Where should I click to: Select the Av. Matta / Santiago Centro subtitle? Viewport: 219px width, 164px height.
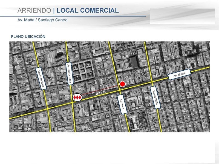pos(42,20)
